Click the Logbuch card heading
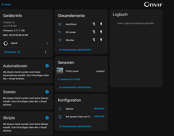The image size is (174, 136). tap(120, 14)
